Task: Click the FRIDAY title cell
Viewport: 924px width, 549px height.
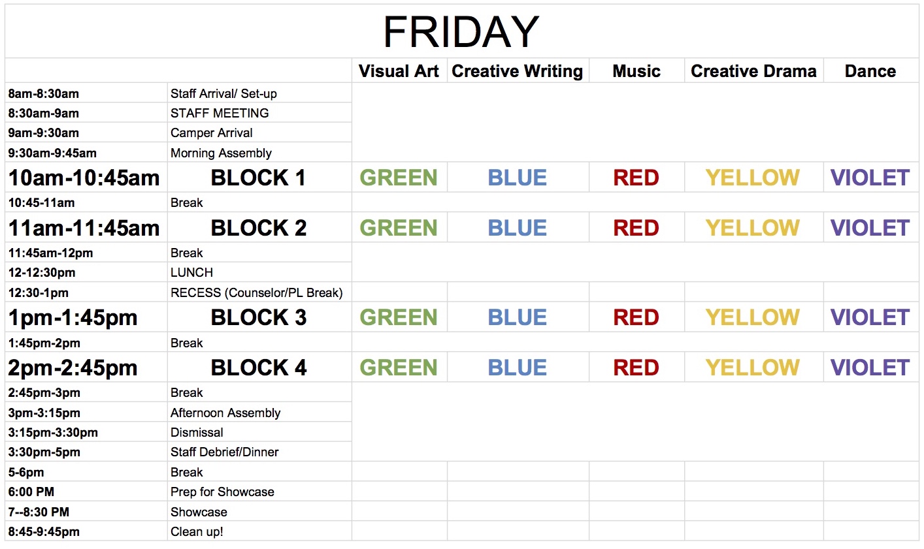Action: pyautogui.click(x=461, y=31)
